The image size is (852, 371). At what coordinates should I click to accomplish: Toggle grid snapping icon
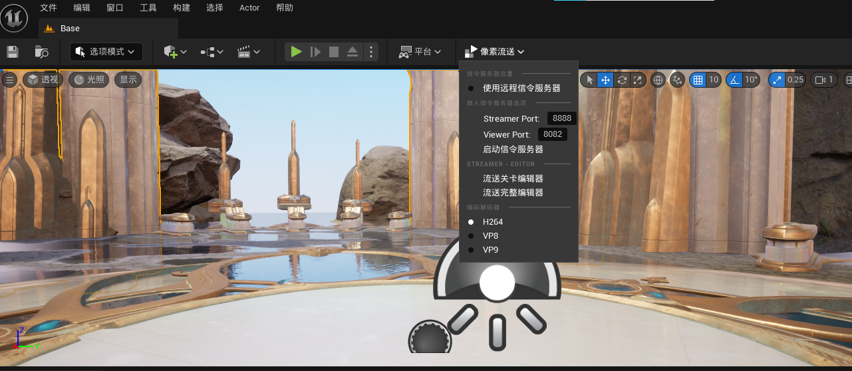[698, 80]
